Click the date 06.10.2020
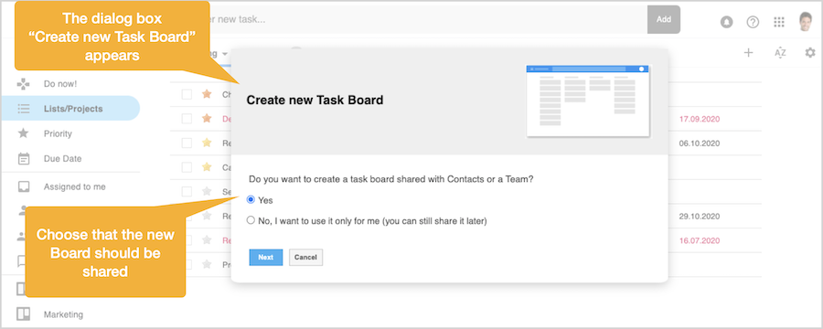The width and height of the screenshot is (823, 329). [700, 143]
